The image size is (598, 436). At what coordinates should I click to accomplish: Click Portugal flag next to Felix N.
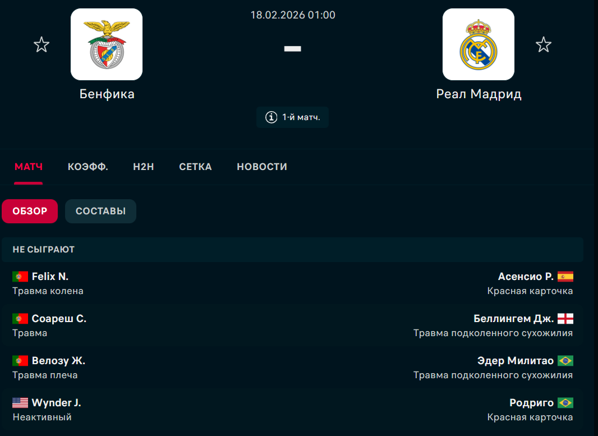[20, 277]
